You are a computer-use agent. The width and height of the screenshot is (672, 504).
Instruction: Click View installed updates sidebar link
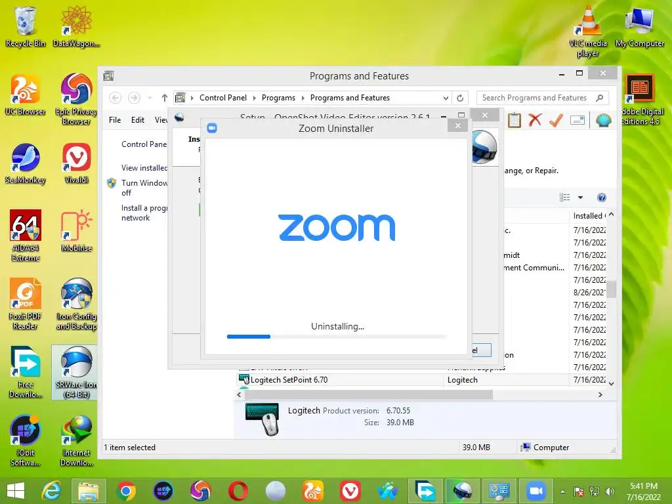click(x=144, y=168)
